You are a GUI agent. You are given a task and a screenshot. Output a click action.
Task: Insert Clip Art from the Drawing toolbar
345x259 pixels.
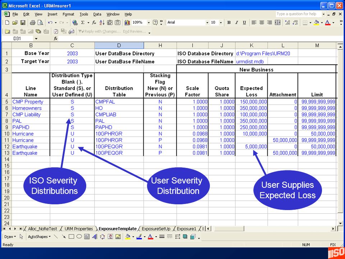coord(110,237)
